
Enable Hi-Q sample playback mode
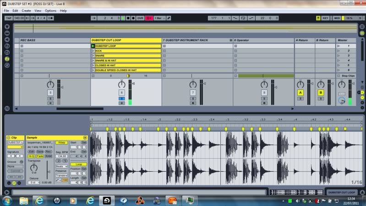pyautogui.click(x=31, y=156)
